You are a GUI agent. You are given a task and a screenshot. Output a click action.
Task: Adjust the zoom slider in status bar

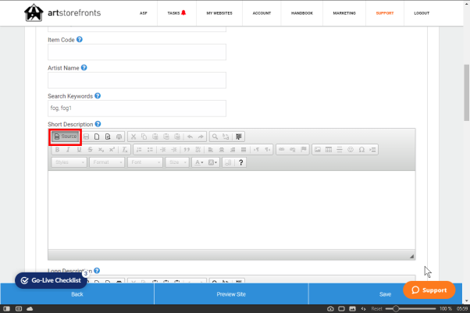click(x=396, y=308)
